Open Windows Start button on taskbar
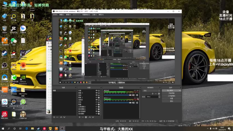Viewport: 233px width, 131px height. coord(3,129)
